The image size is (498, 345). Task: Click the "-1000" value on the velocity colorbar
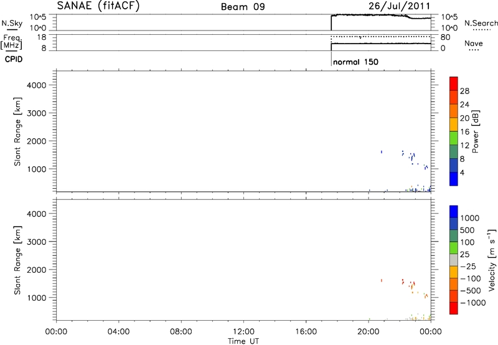click(472, 303)
